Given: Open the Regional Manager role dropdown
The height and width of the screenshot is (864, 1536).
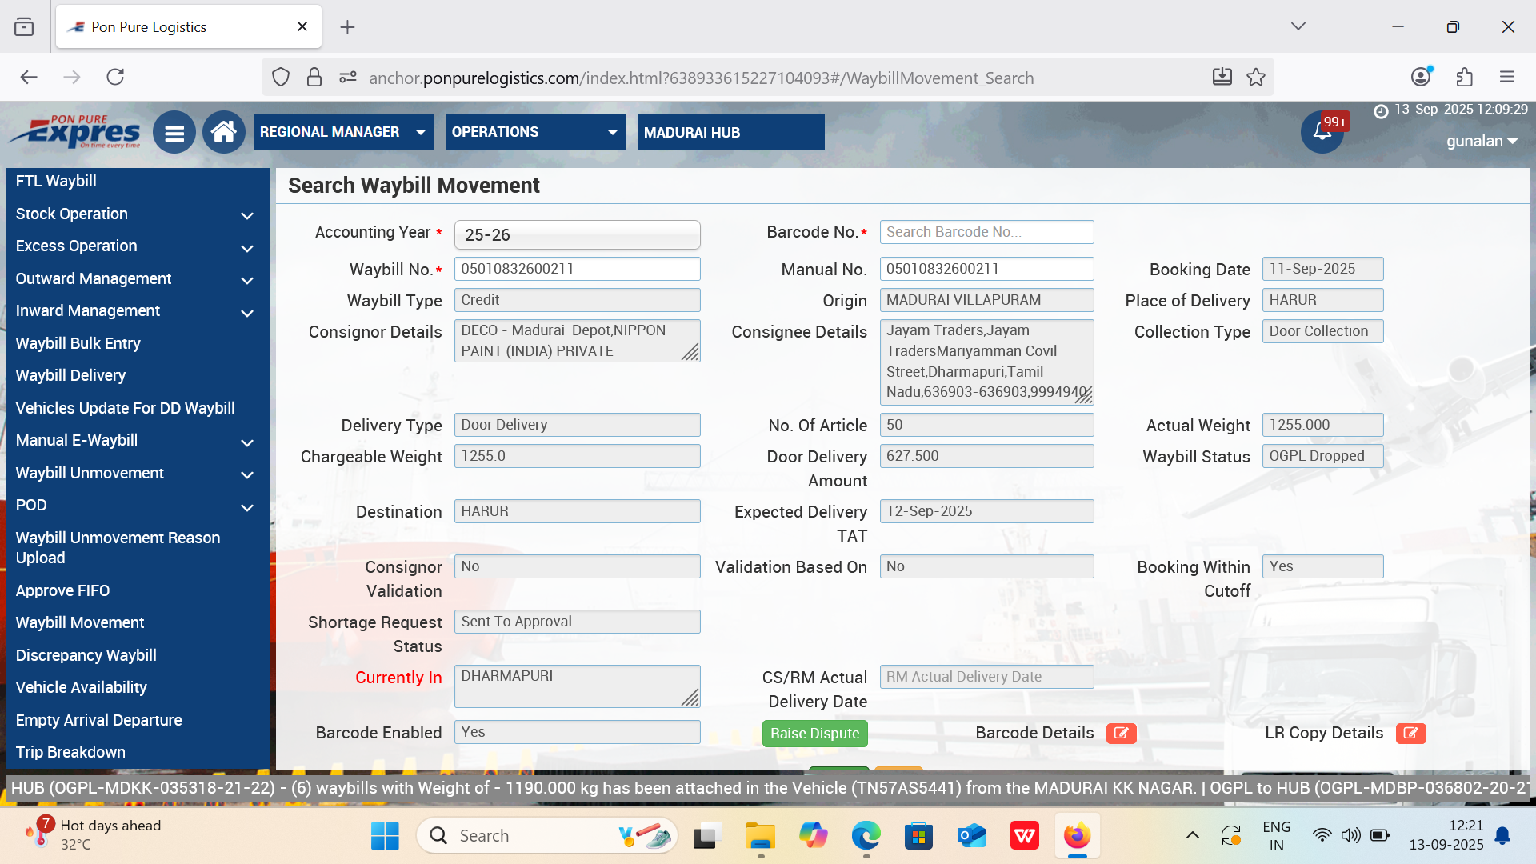Looking at the screenshot, I should click(x=343, y=132).
